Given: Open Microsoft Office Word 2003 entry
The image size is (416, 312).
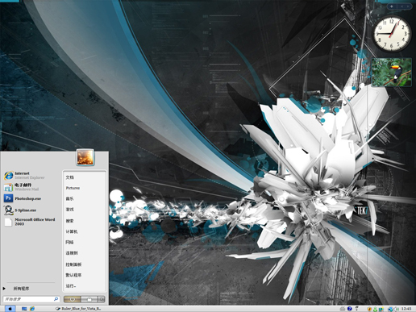Looking at the screenshot, I should (x=30, y=222).
